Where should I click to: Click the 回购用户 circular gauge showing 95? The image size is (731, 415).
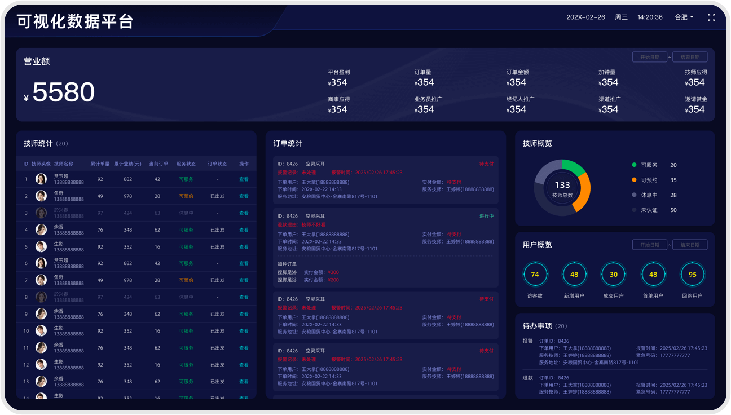[x=692, y=275]
